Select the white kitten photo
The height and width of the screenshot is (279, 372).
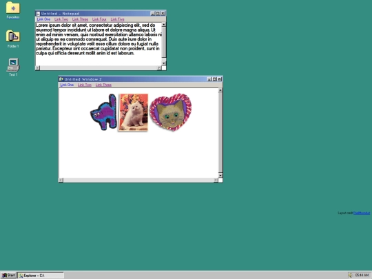[x=134, y=112]
